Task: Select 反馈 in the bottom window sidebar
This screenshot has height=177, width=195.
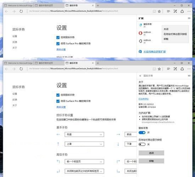Action: pyautogui.click(x=15, y=100)
